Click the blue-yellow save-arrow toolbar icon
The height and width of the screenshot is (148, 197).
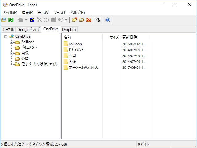point(32,20)
